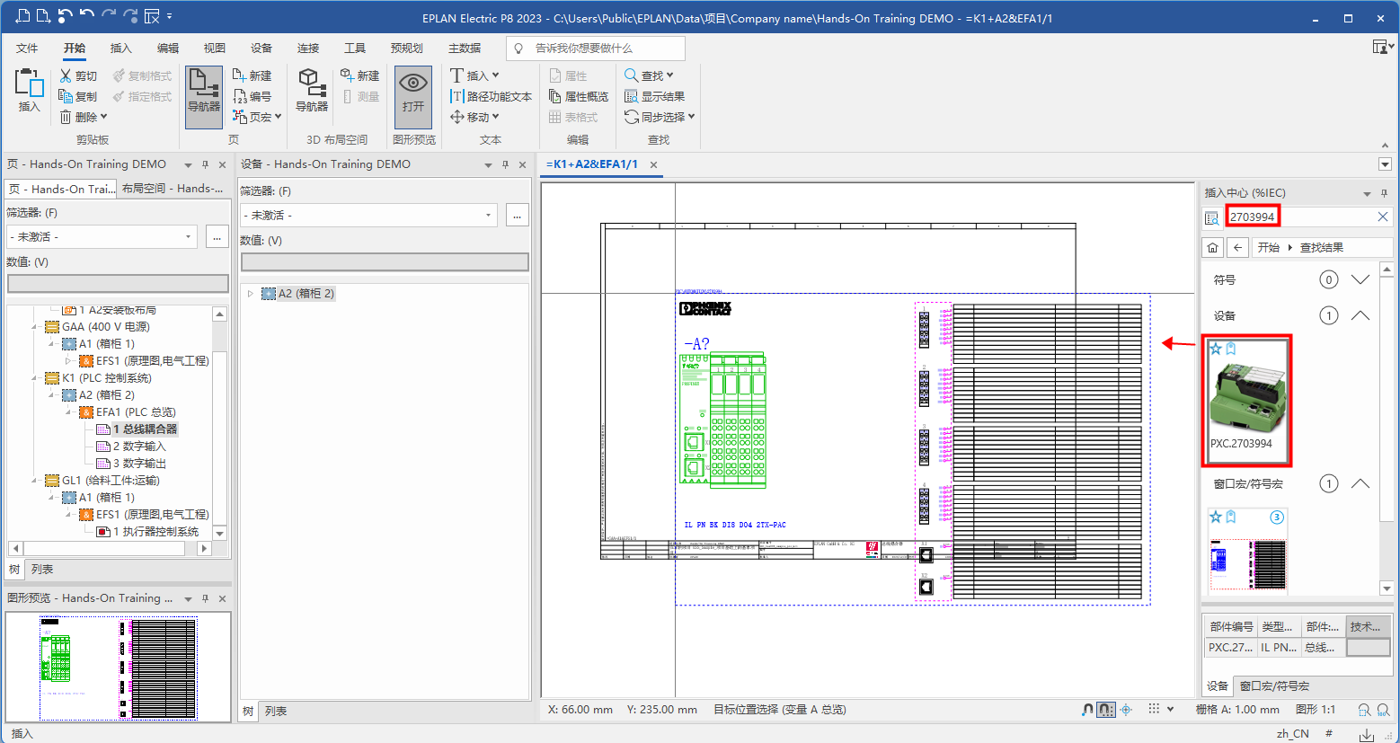
Task: Switch to the 编辑 ribbon tab
Action: (x=167, y=48)
